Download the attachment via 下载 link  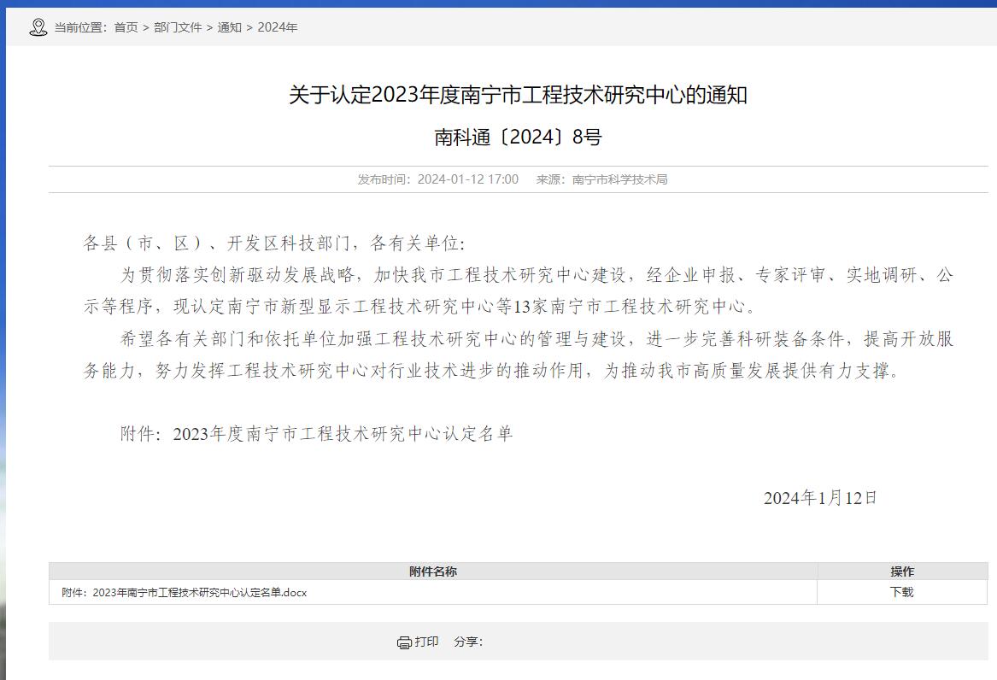pos(901,592)
